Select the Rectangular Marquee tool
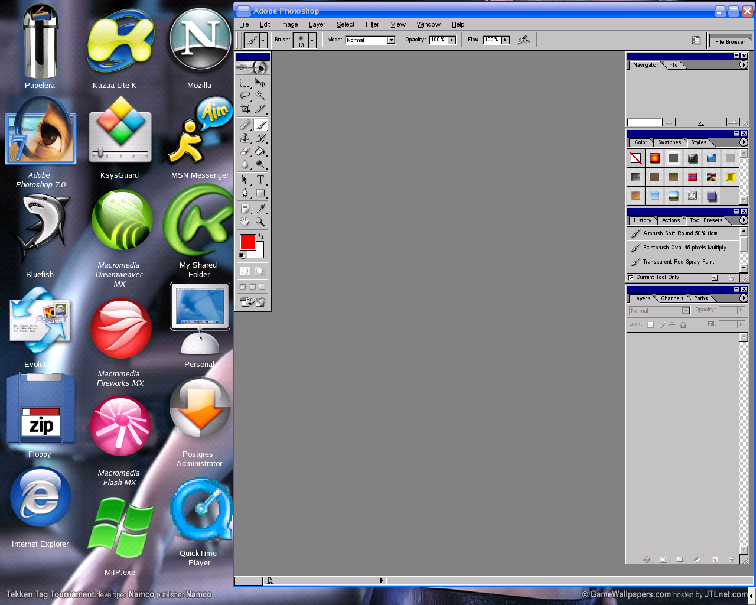The image size is (756, 605). (245, 83)
